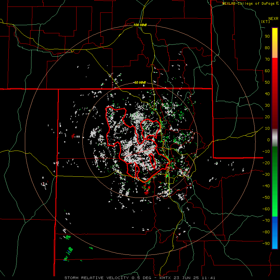Click the 90 value on velocity scale

267,36
